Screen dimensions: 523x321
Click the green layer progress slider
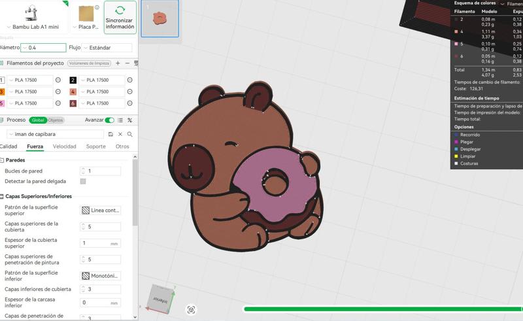click(x=383, y=309)
